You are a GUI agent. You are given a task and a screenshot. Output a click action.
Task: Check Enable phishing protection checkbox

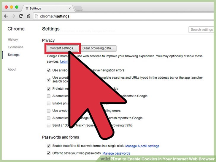49,103
